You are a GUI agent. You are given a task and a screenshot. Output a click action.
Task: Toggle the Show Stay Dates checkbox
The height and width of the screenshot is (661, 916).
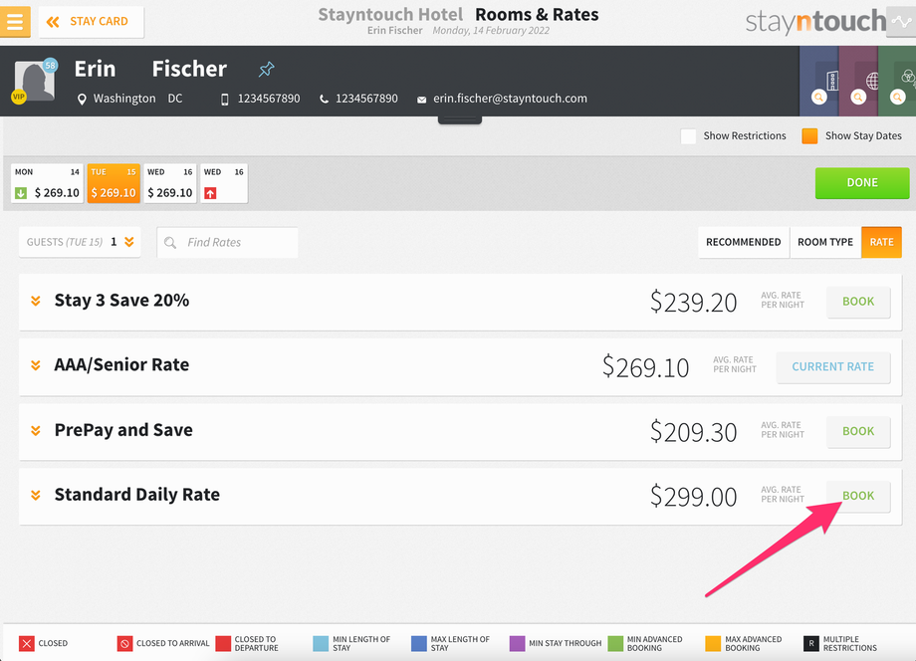809,136
